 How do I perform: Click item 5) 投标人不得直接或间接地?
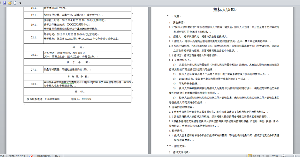coord(224,91)
